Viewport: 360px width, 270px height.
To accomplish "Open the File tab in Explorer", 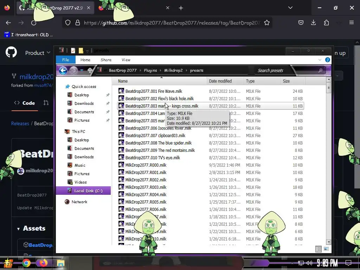I will (x=66, y=60).
